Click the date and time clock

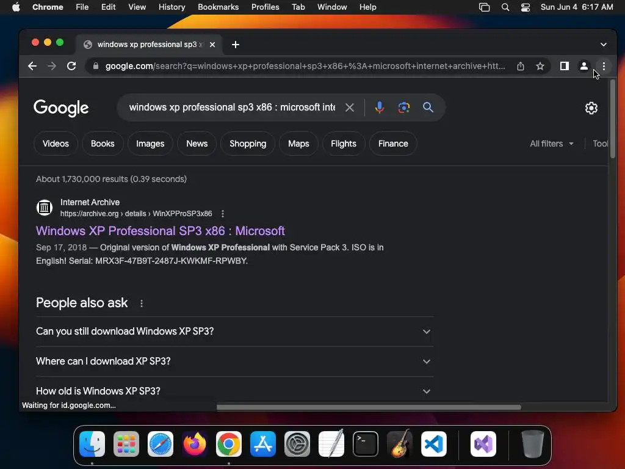(577, 7)
